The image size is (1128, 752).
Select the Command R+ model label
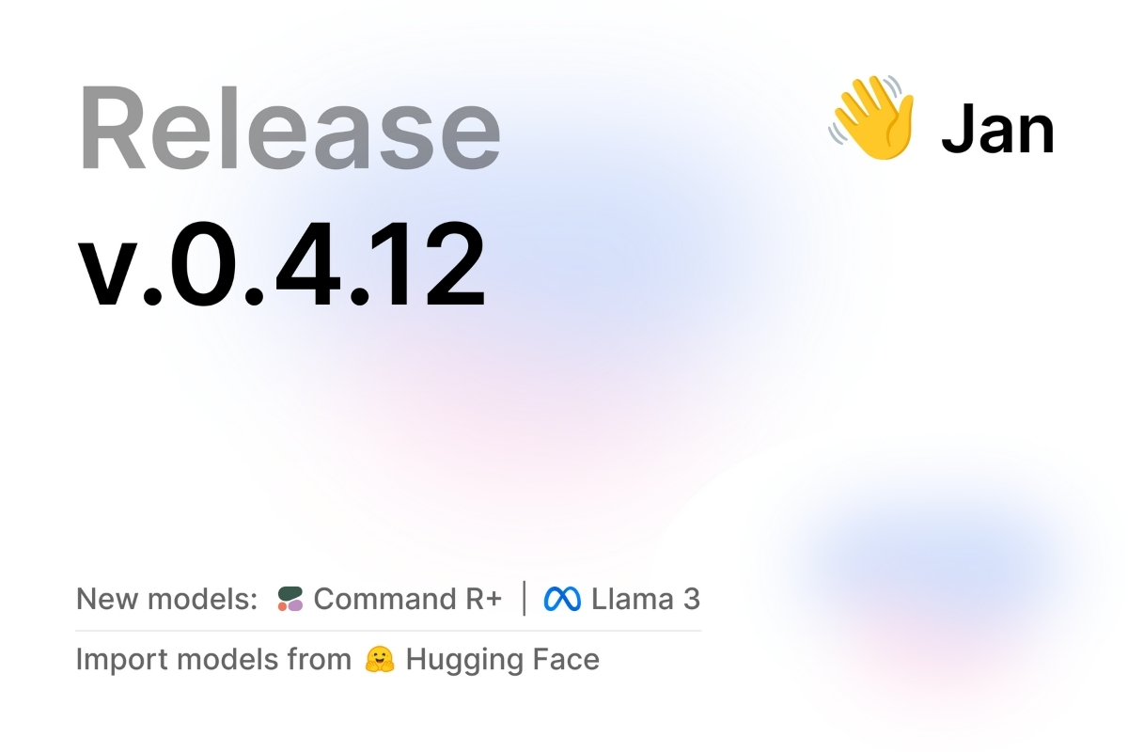[x=408, y=599]
